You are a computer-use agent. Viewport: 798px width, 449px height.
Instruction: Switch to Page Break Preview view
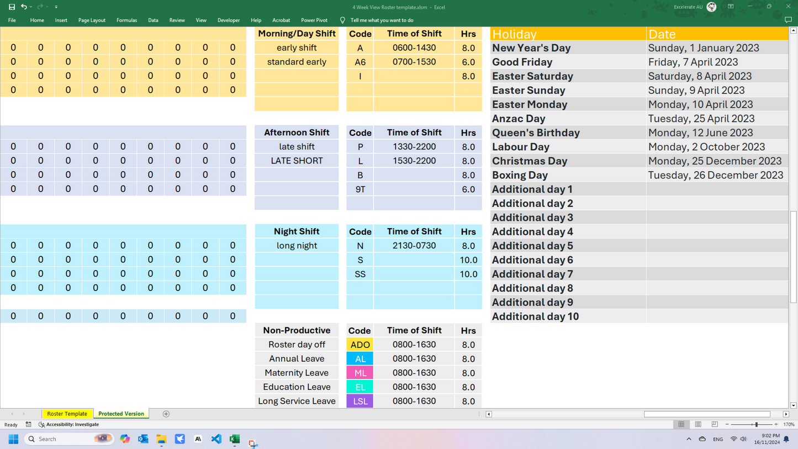(x=715, y=425)
